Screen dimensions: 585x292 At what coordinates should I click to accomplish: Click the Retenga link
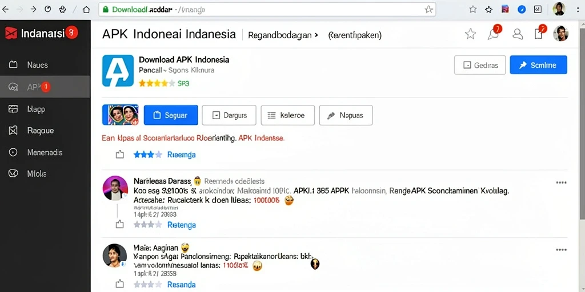point(181,225)
